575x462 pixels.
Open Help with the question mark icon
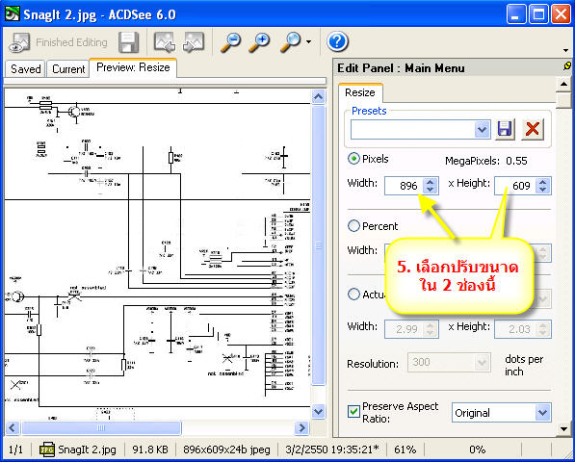337,41
